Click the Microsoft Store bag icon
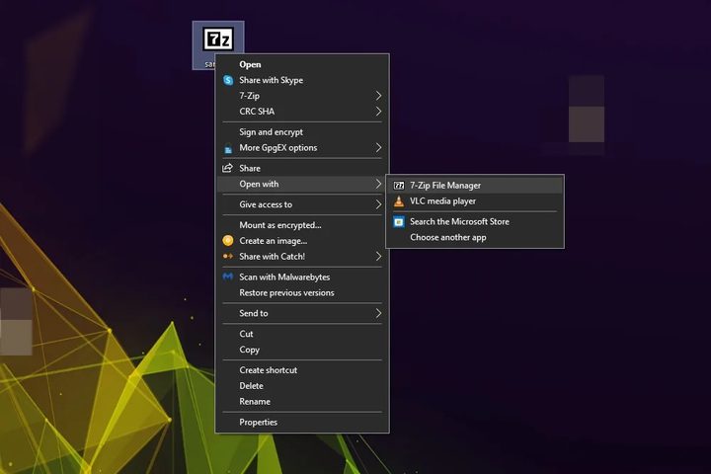The height and width of the screenshot is (474, 711). point(399,222)
